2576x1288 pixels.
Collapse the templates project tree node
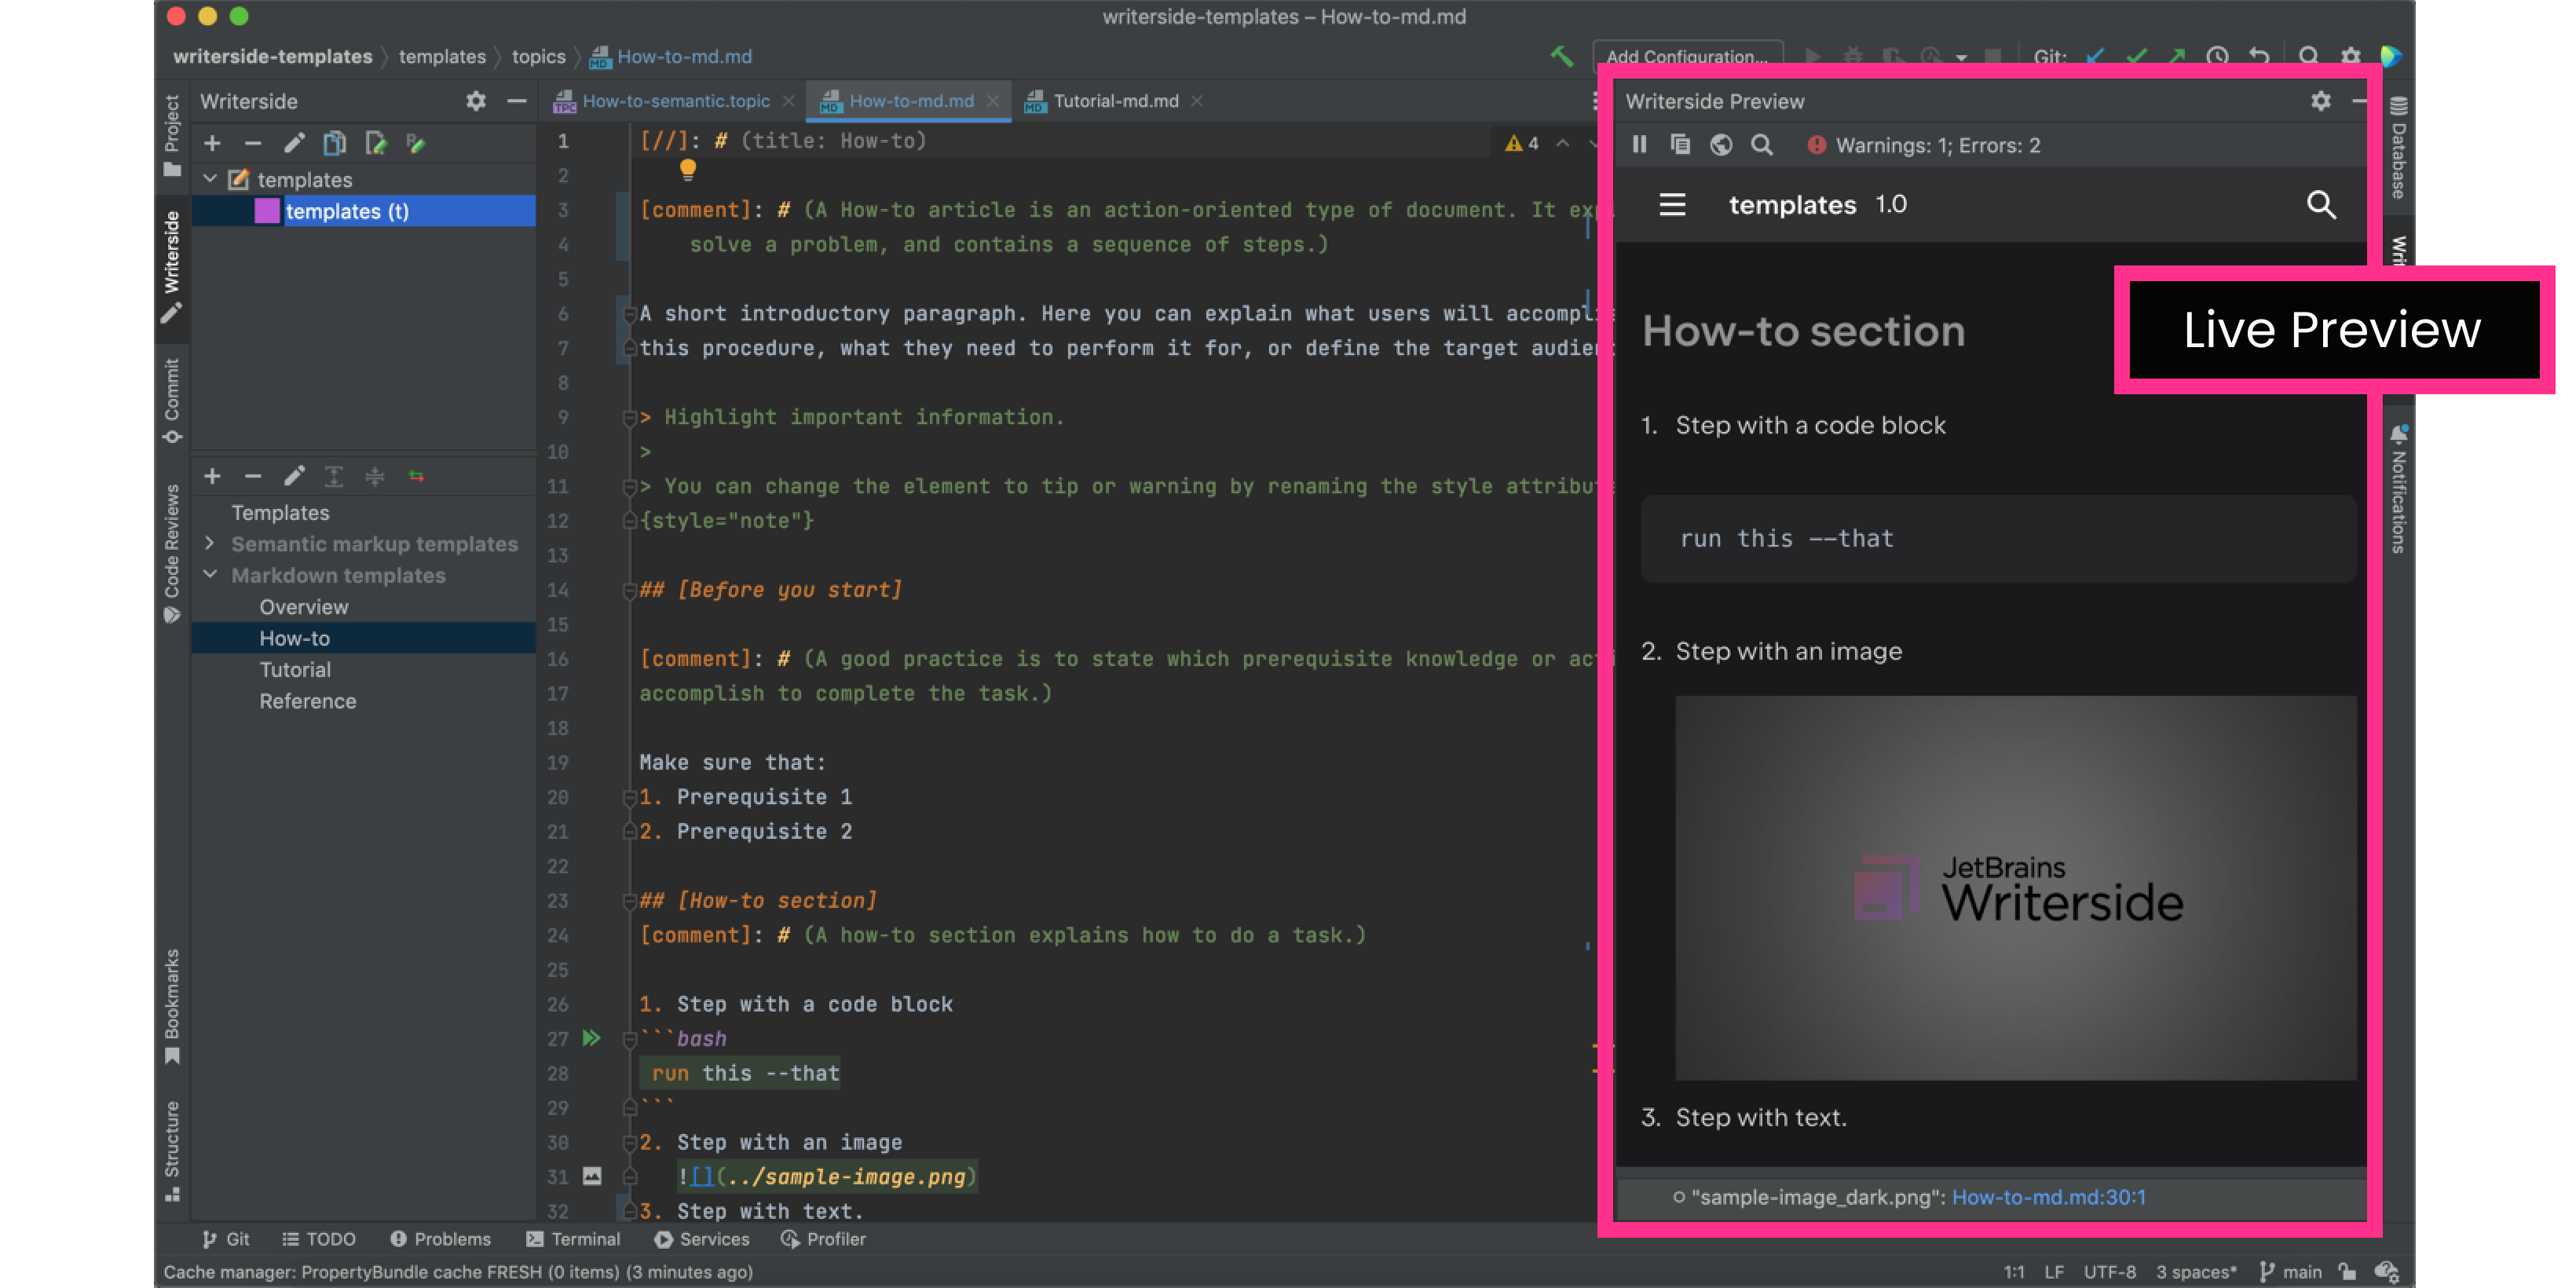point(210,179)
